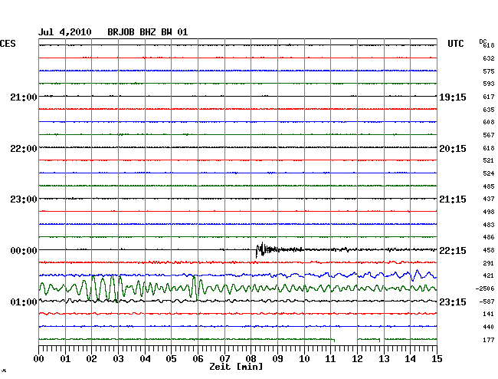The width and height of the screenshot is (498, 379).
Task: Click the local time label '00:00'
Action: click(x=24, y=251)
